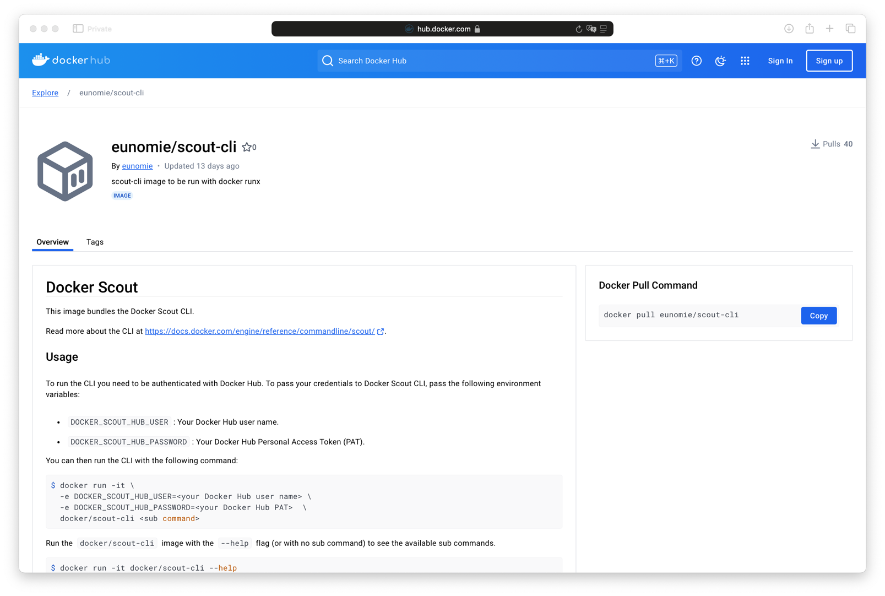885x596 pixels.
Task: Open the apps grid menu icon
Action: (745, 61)
